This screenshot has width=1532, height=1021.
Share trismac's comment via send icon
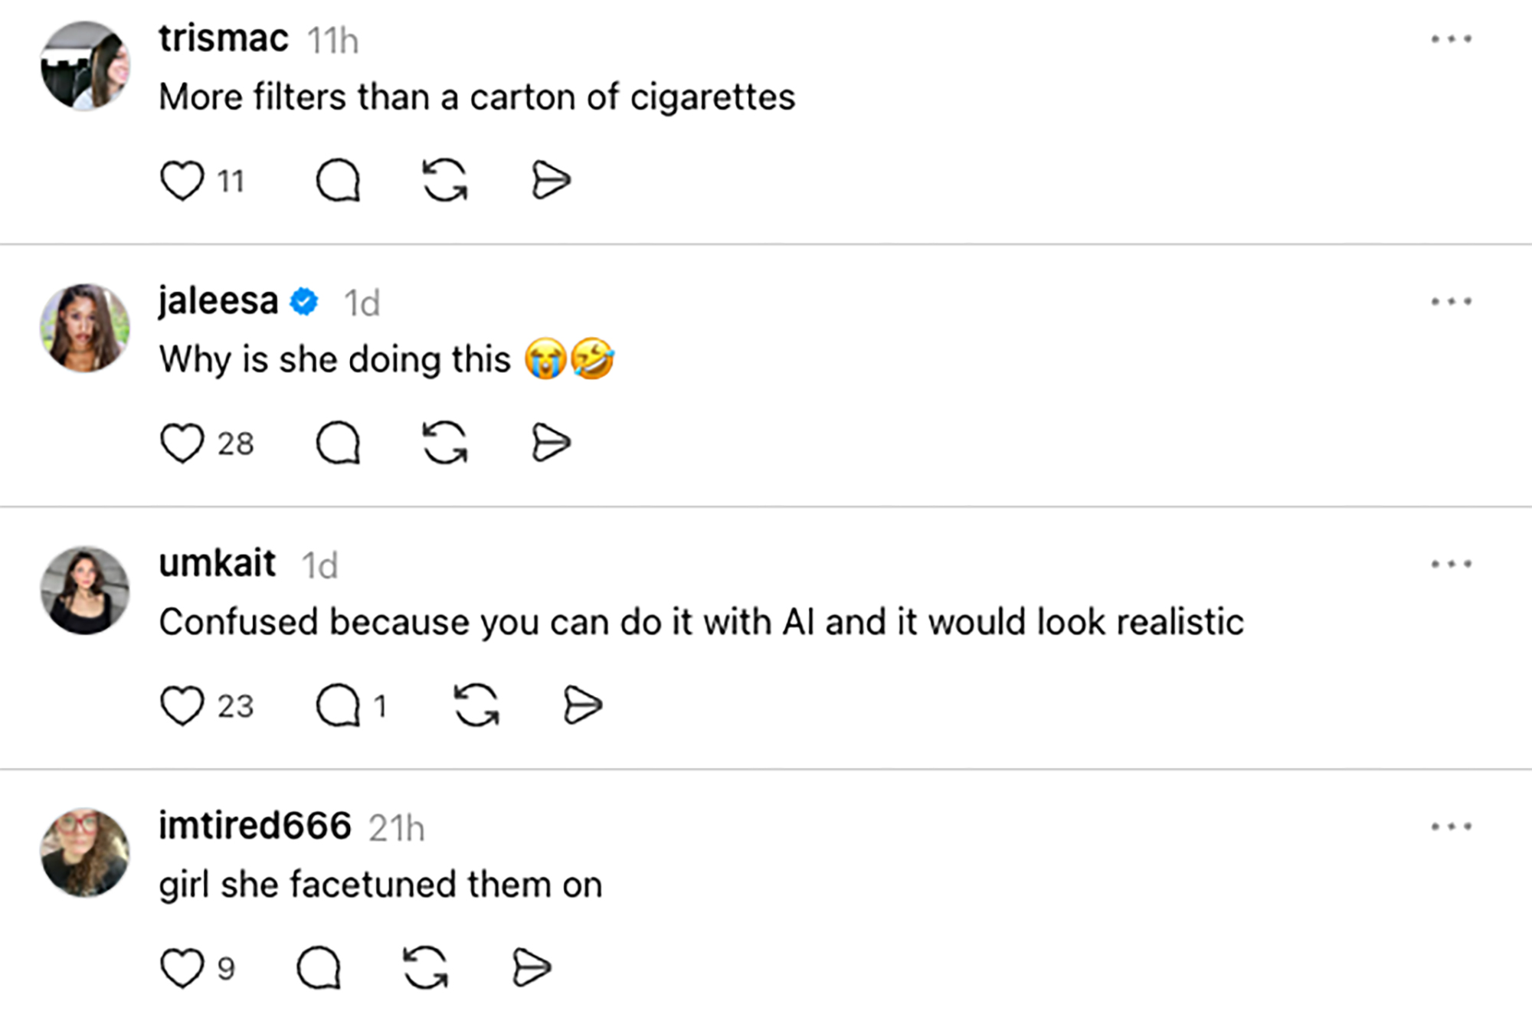tap(551, 181)
